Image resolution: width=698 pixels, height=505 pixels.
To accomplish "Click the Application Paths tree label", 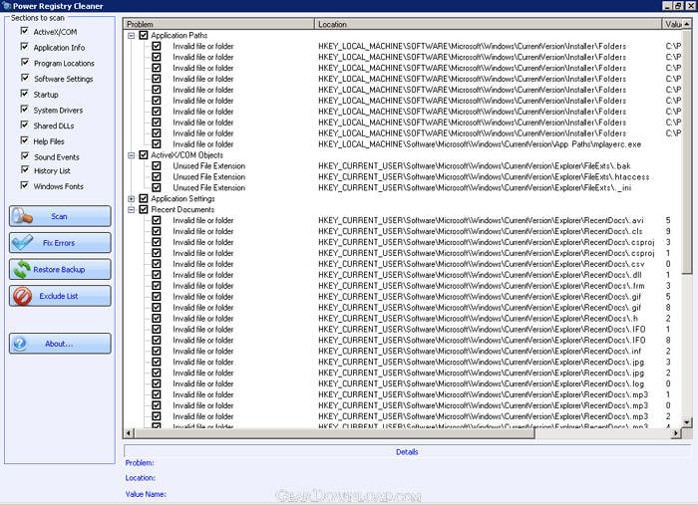I will [178, 35].
